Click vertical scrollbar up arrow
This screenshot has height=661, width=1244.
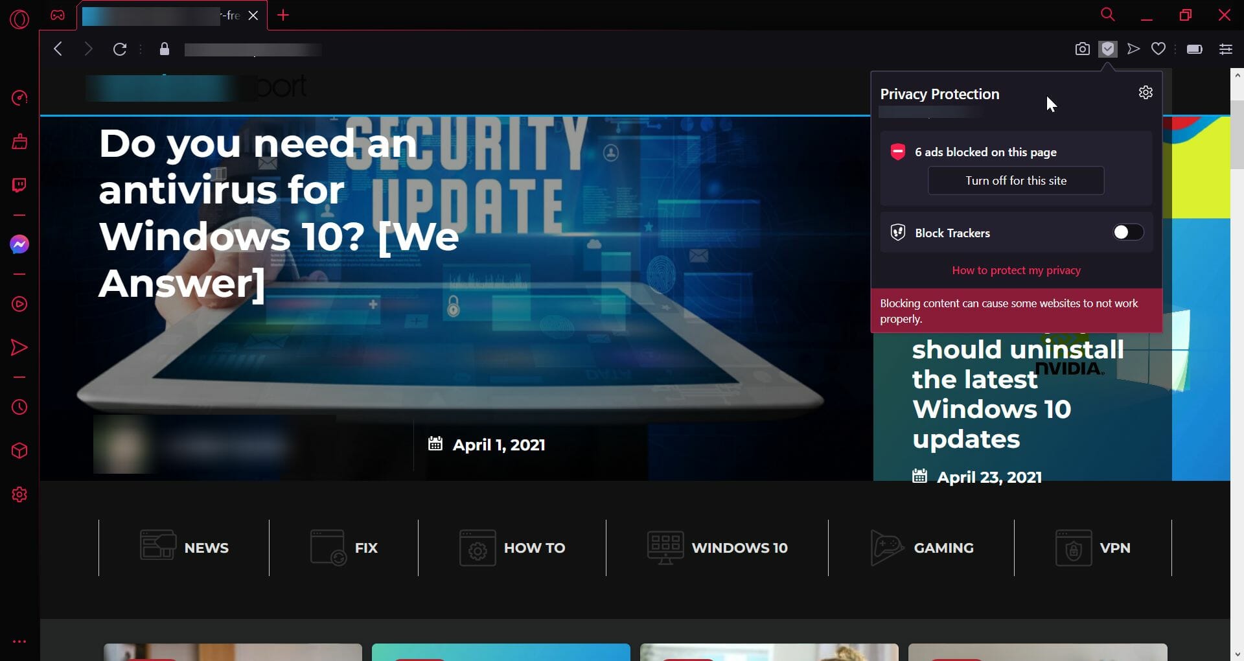1237,75
